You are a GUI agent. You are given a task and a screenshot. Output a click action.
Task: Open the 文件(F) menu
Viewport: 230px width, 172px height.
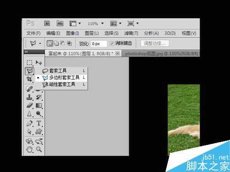click(33, 33)
